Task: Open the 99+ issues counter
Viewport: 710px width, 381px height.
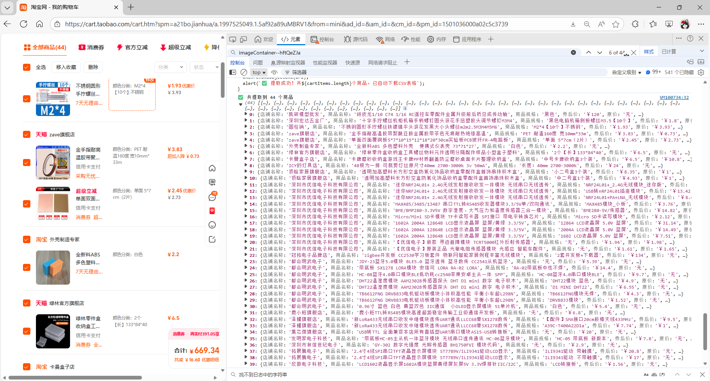Action: click(x=653, y=72)
